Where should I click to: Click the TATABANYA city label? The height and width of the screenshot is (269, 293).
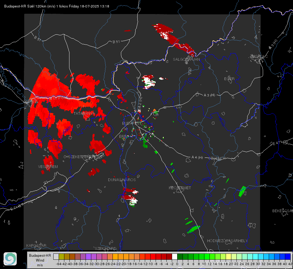point(84,114)
